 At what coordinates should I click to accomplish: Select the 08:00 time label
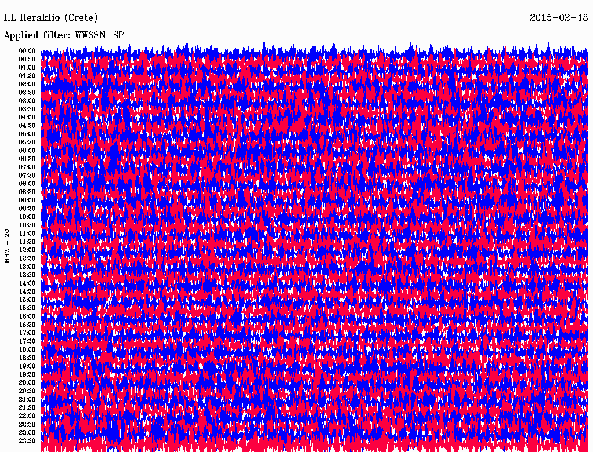27,184
